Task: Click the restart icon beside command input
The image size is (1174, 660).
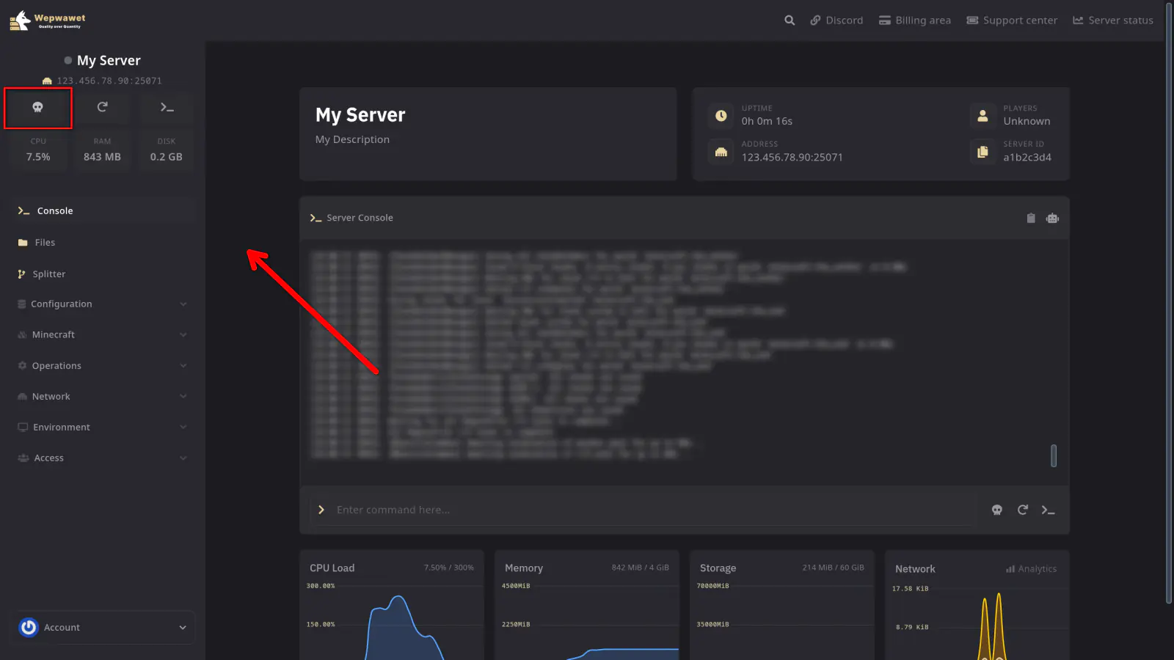Action: pos(1023,510)
